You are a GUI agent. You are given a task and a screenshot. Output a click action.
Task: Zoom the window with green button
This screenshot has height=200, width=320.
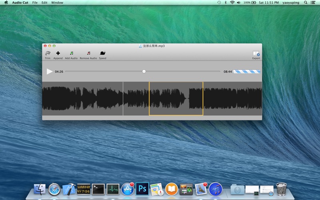54,46
